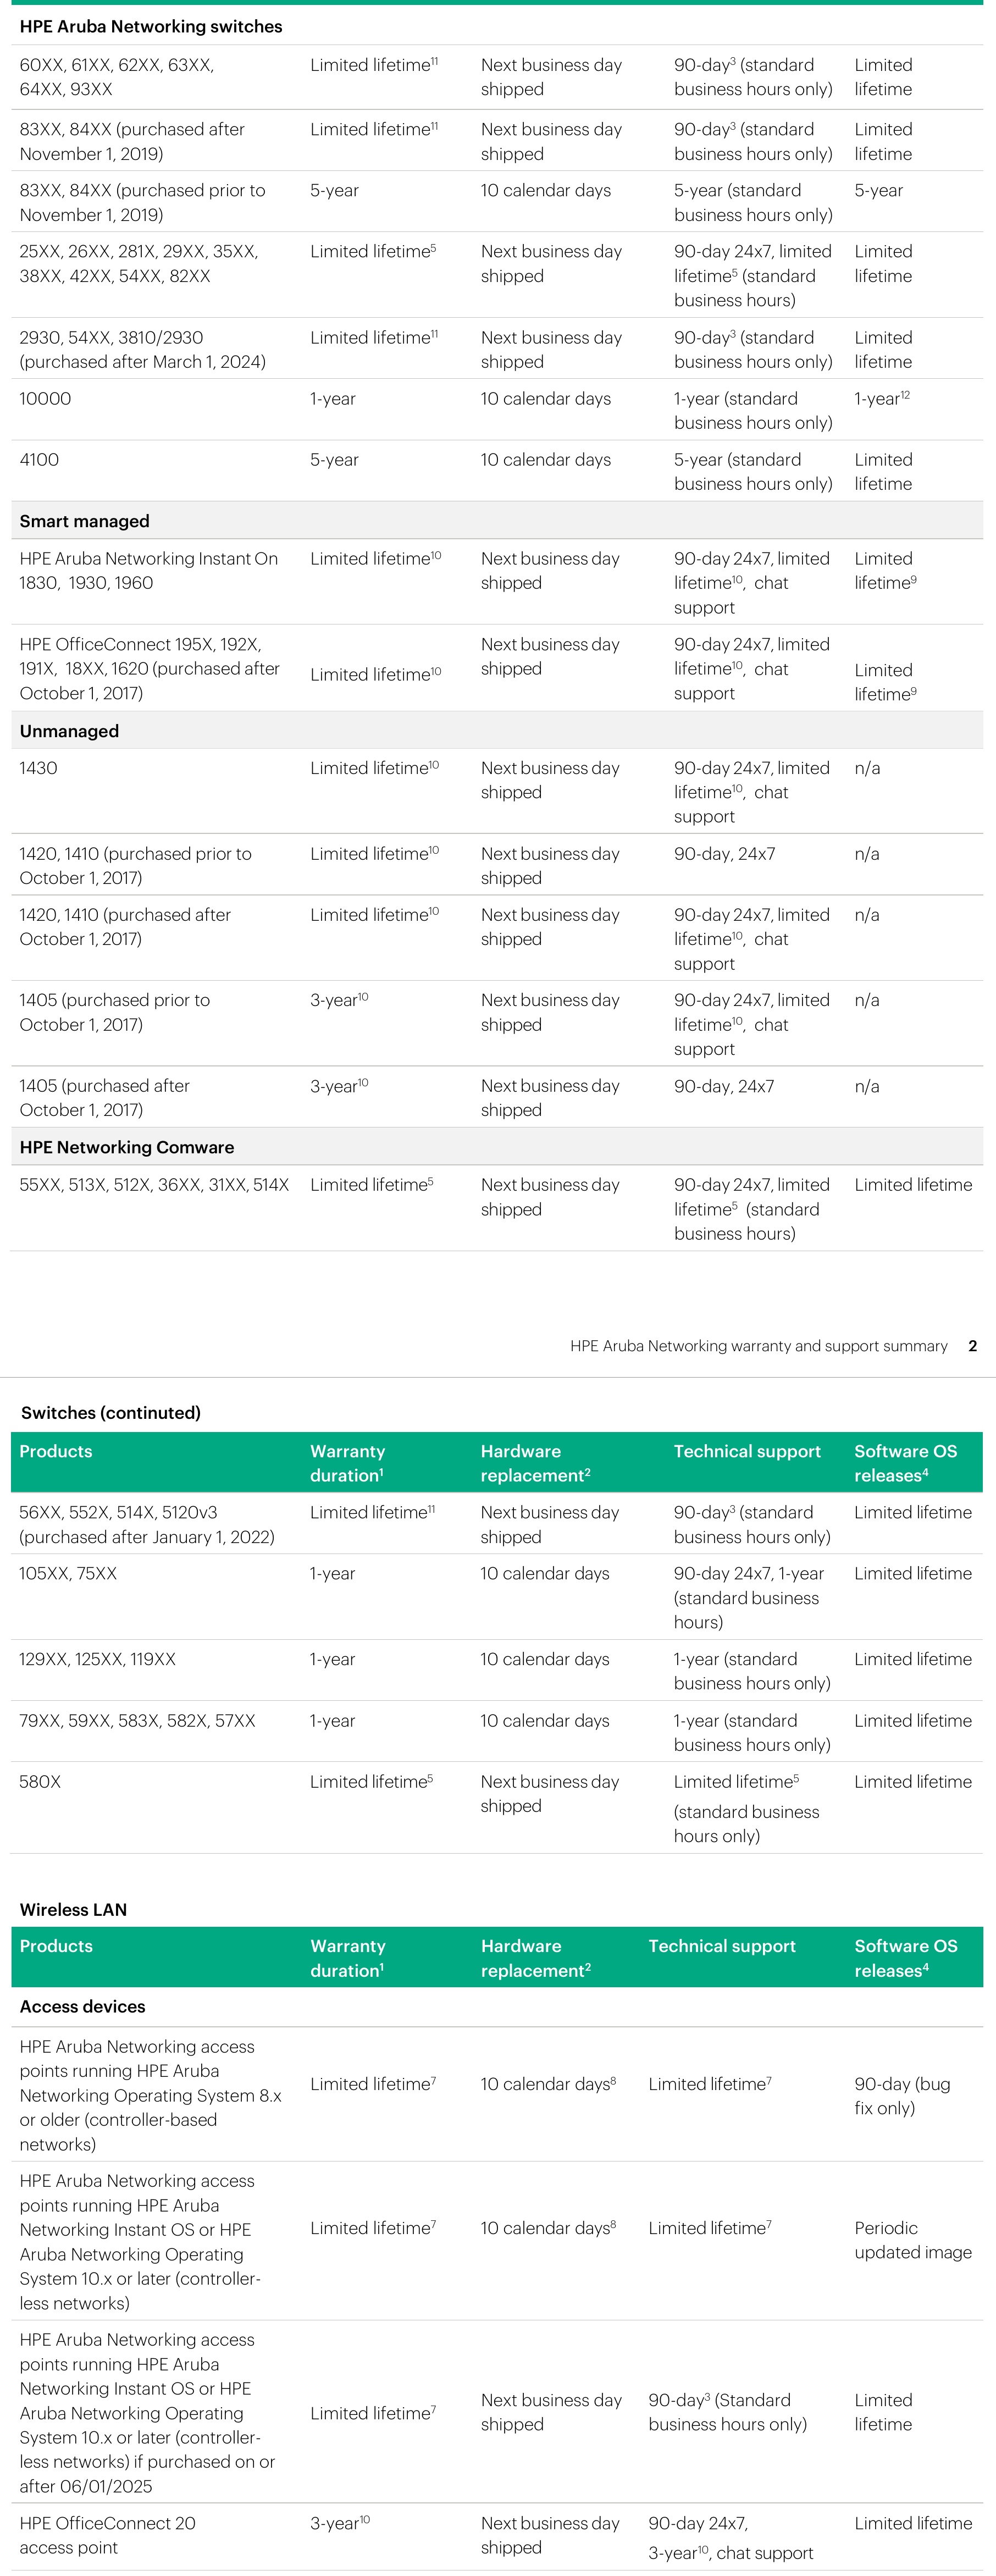Select the 'Access devices' subheading row
996x2576 pixels.
(497, 2006)
